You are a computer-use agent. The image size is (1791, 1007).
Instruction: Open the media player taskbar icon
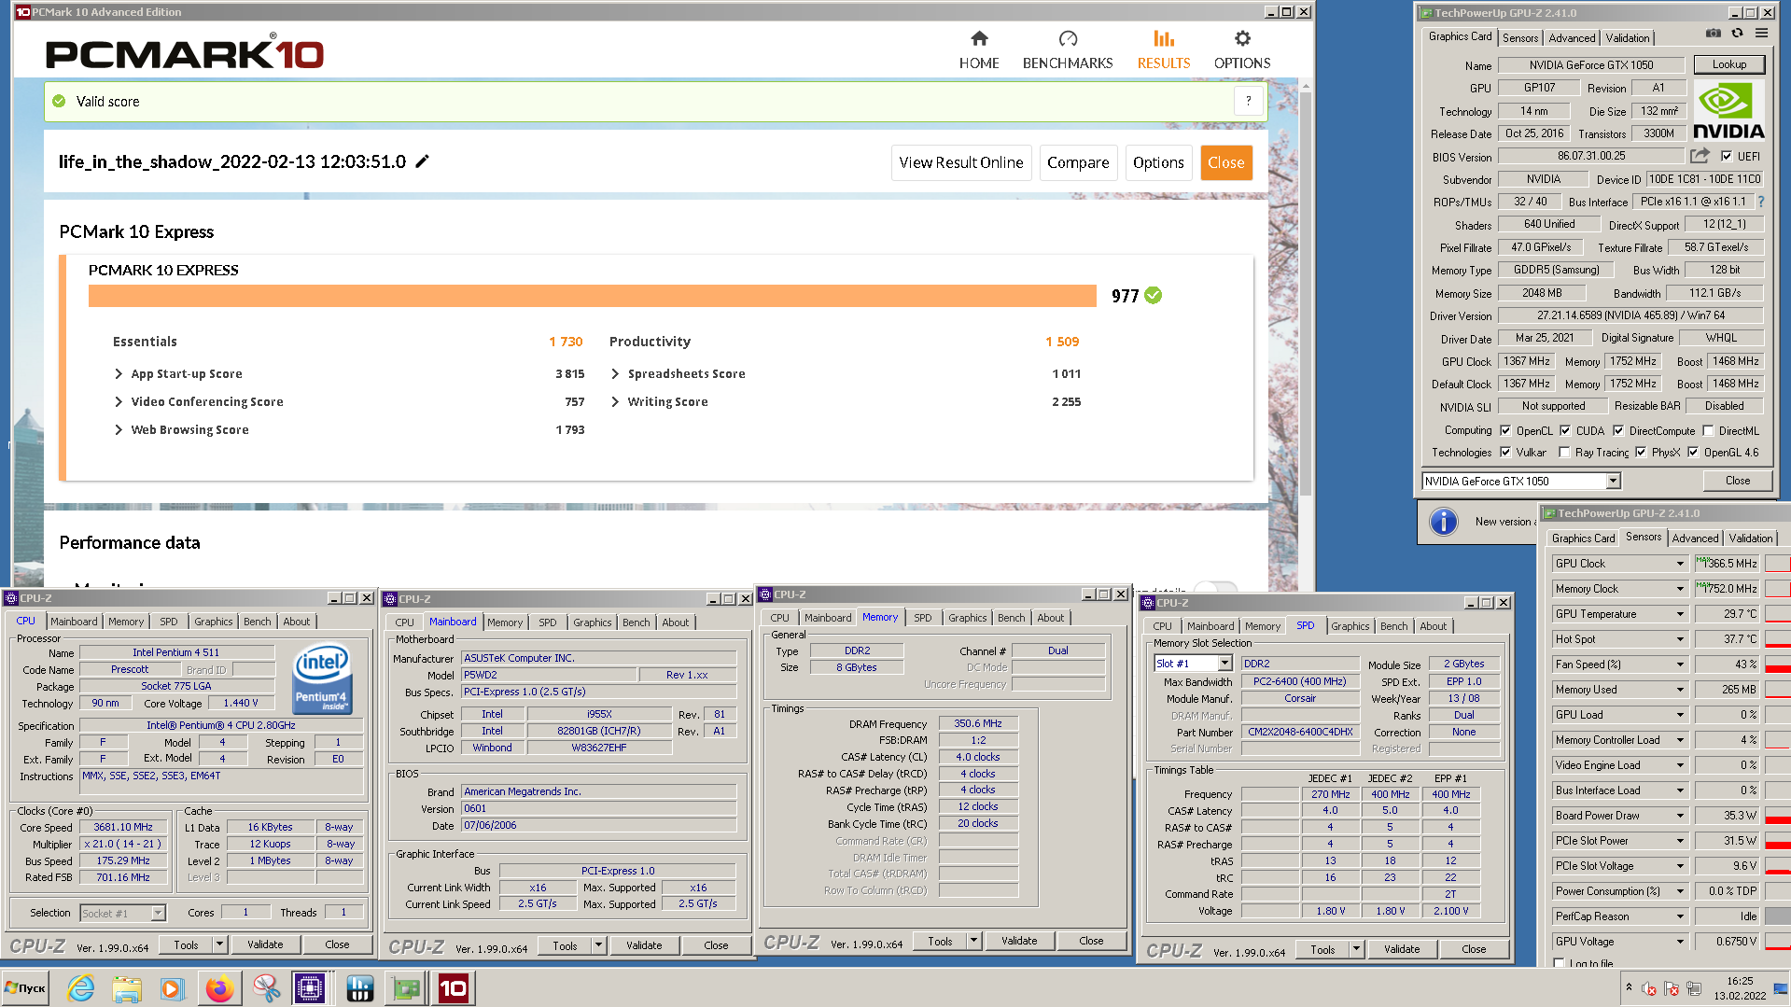pos(172,987)
